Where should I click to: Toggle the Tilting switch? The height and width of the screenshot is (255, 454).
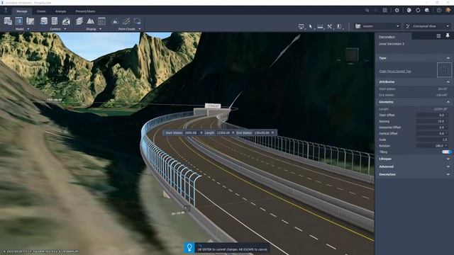point(446,152)
